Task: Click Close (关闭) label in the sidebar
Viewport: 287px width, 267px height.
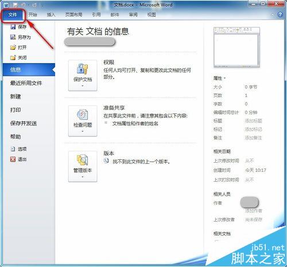Action: coord(22,57)
